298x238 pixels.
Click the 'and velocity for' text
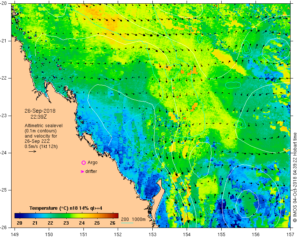click(41, 136)
